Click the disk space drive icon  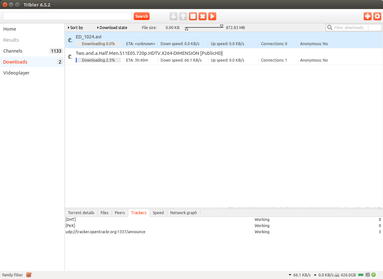337,275
